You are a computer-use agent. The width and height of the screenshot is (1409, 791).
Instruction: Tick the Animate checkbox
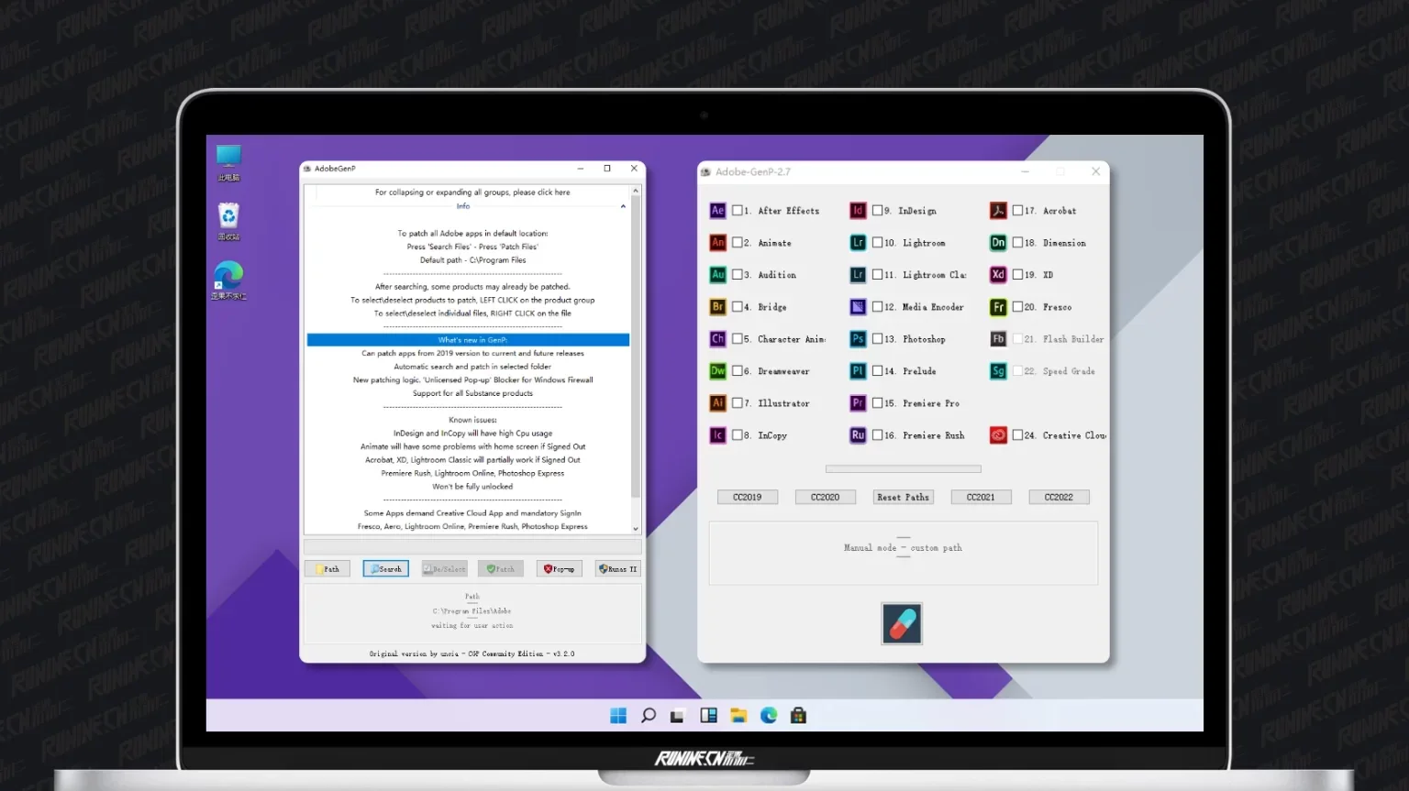point(738,243)
